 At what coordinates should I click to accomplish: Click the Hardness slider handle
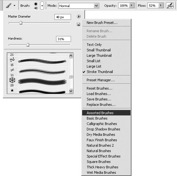28,45
